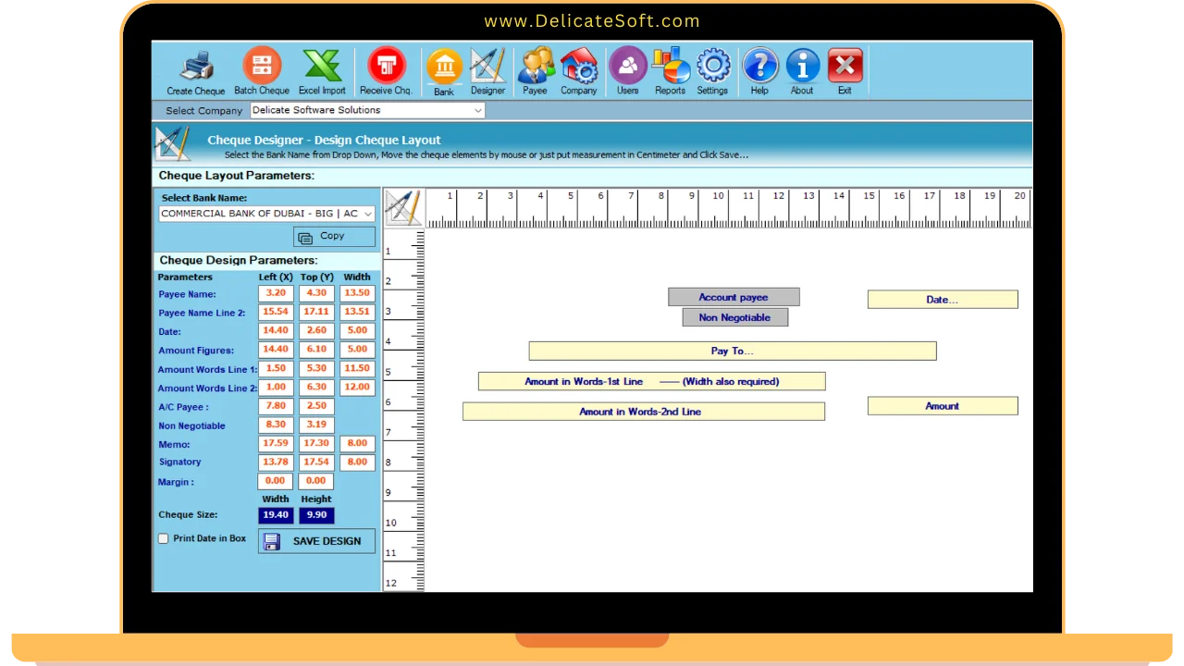
Task: Click the Memo: parameter label
Action: coord(174,445)
